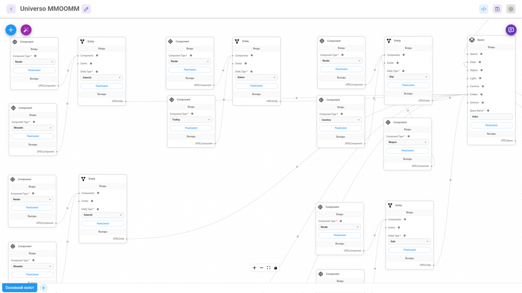Screen dimensions: 522x293
Task: Click the info icon beside Lights
Action: click(480, 78)
